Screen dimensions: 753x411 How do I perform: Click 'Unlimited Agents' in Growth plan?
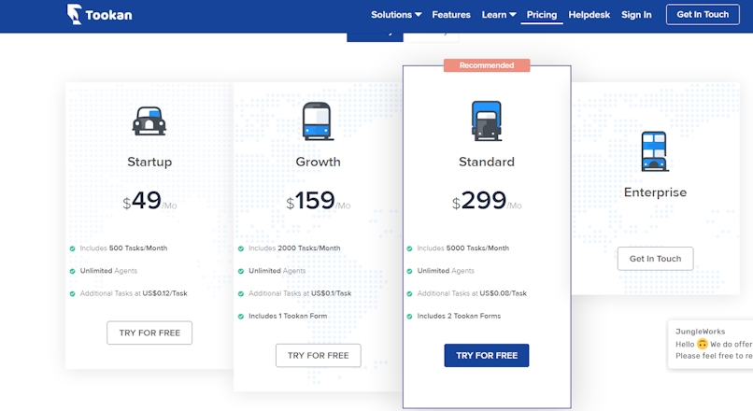(x=277, y=271)
